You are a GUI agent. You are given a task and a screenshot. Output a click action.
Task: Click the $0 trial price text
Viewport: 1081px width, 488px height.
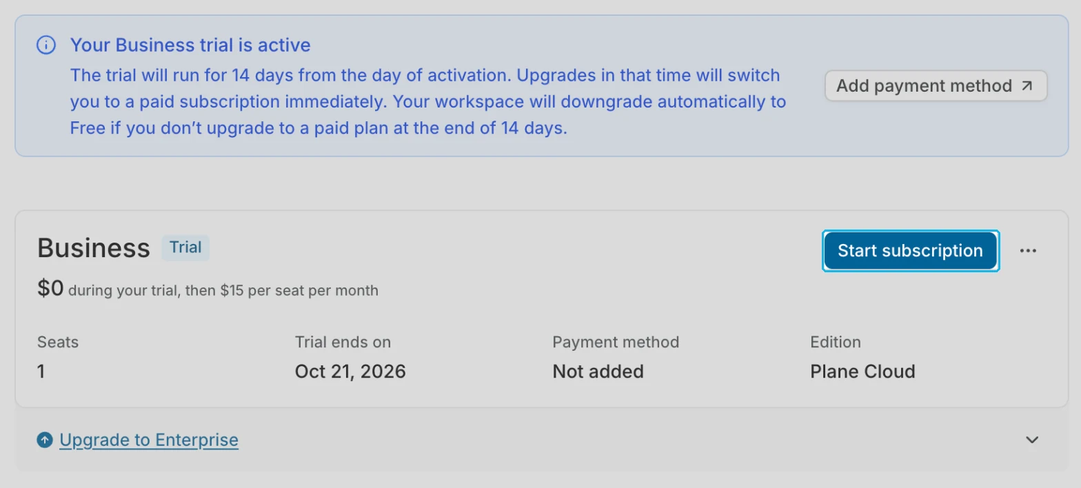50,289
